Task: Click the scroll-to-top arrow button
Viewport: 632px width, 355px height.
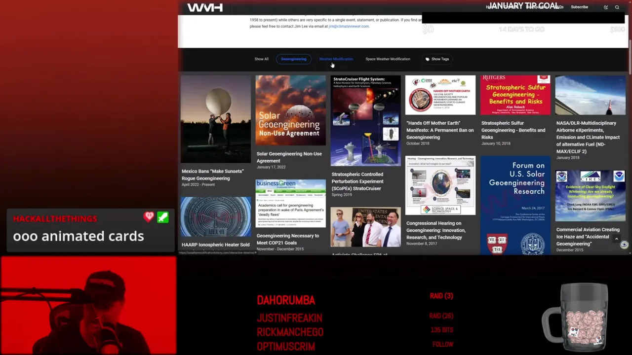Action: click(x=616, y=239)
